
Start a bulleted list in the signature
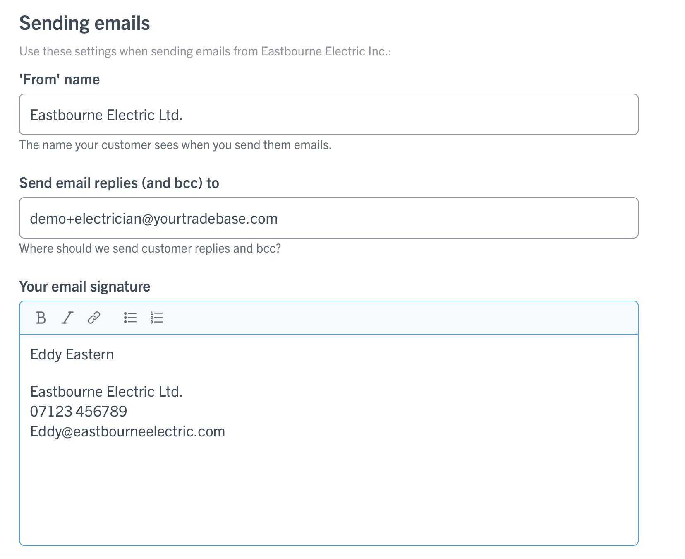click(130, 318)
